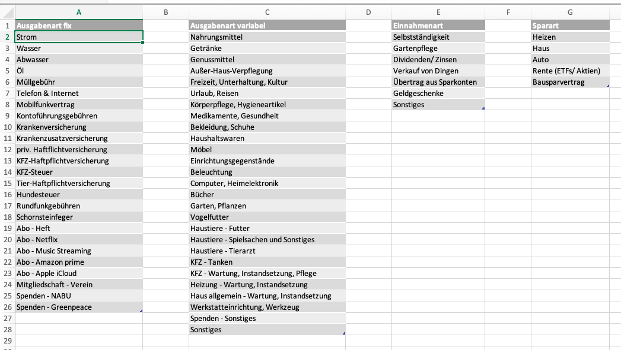Select the 'Kontoführungsgebühren' cell
Viewport: 621px width, 350px height.
pos(79,116)
